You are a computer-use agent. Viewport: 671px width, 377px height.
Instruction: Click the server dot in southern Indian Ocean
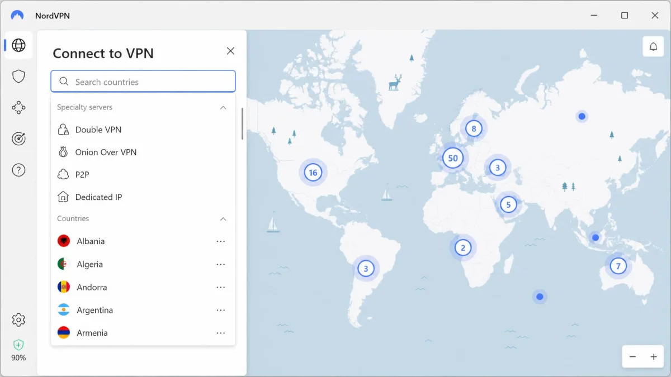click(x=540, y=297)
